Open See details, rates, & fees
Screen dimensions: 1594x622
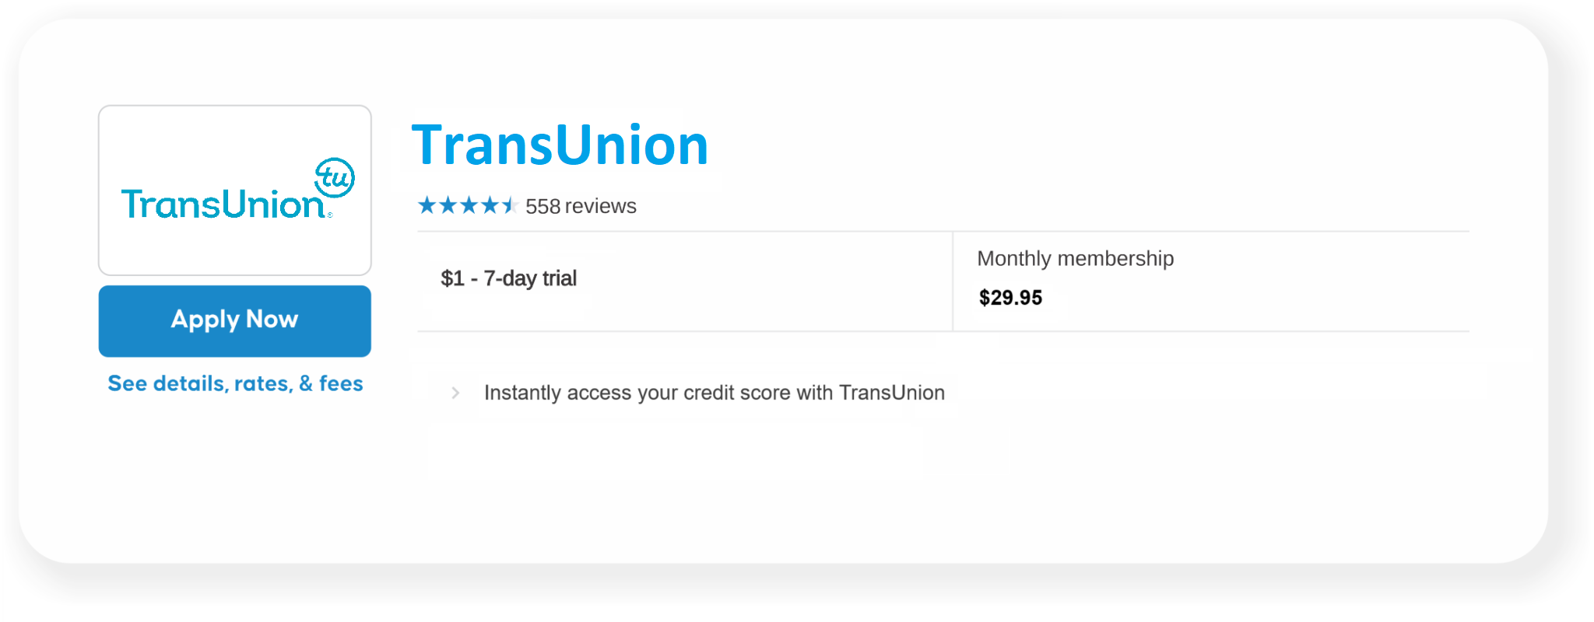[x=234, y=383]
